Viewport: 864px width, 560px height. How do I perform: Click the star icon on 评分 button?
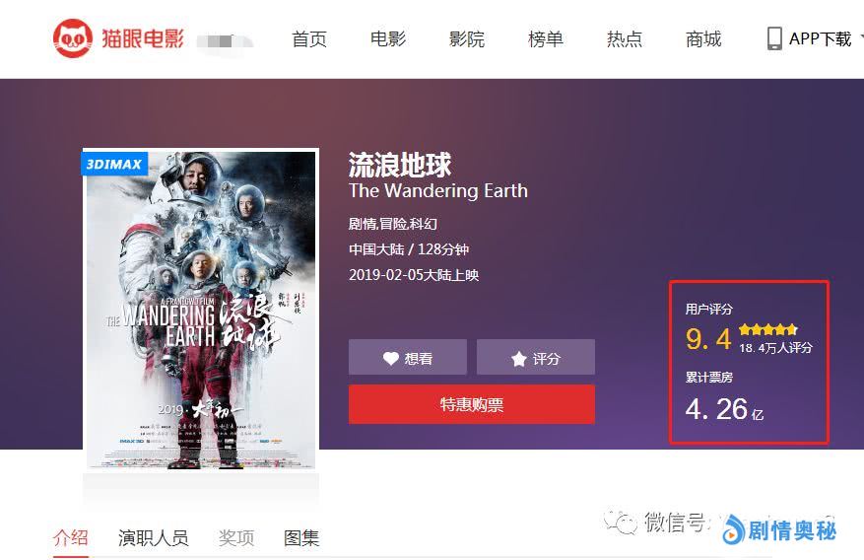pos(518,359)
